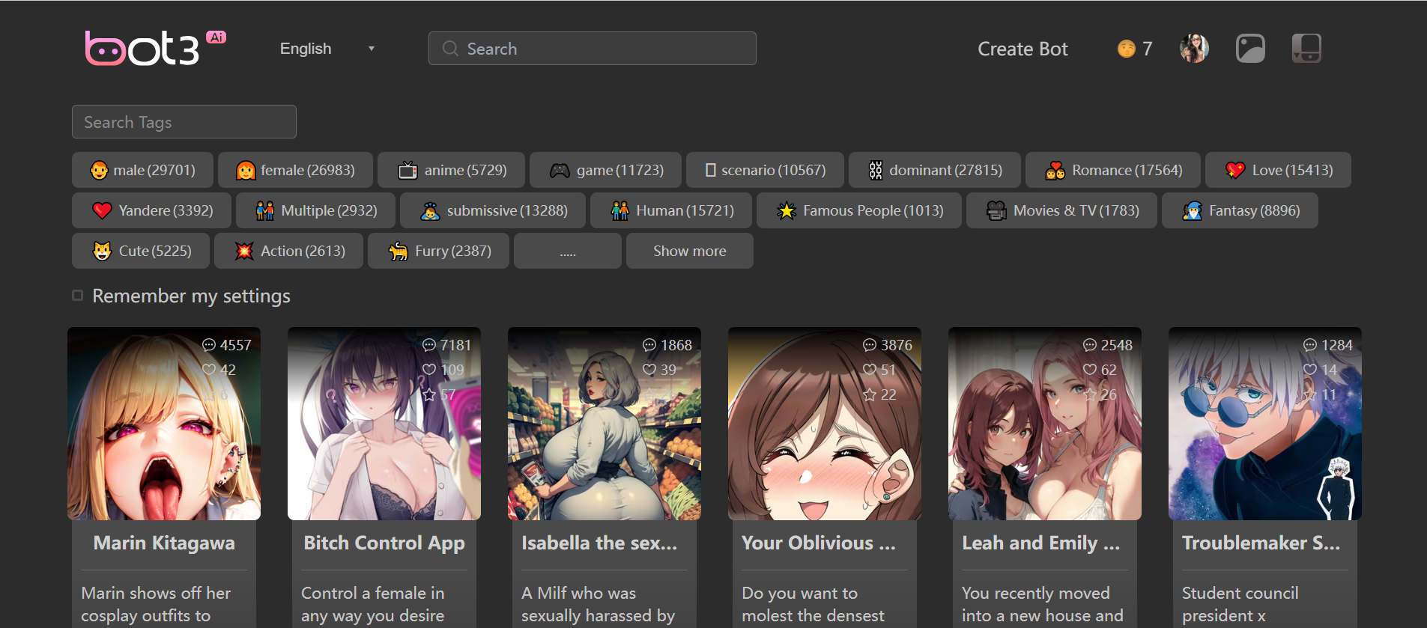
Task: Click the dotted ..... tag button
Action: coord(567,251)
